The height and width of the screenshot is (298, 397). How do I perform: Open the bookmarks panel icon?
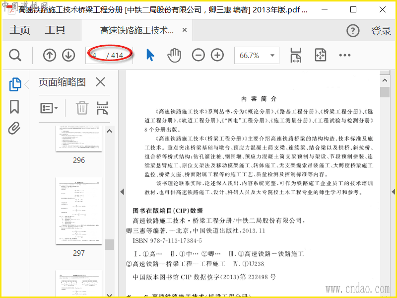click(14, 107)
